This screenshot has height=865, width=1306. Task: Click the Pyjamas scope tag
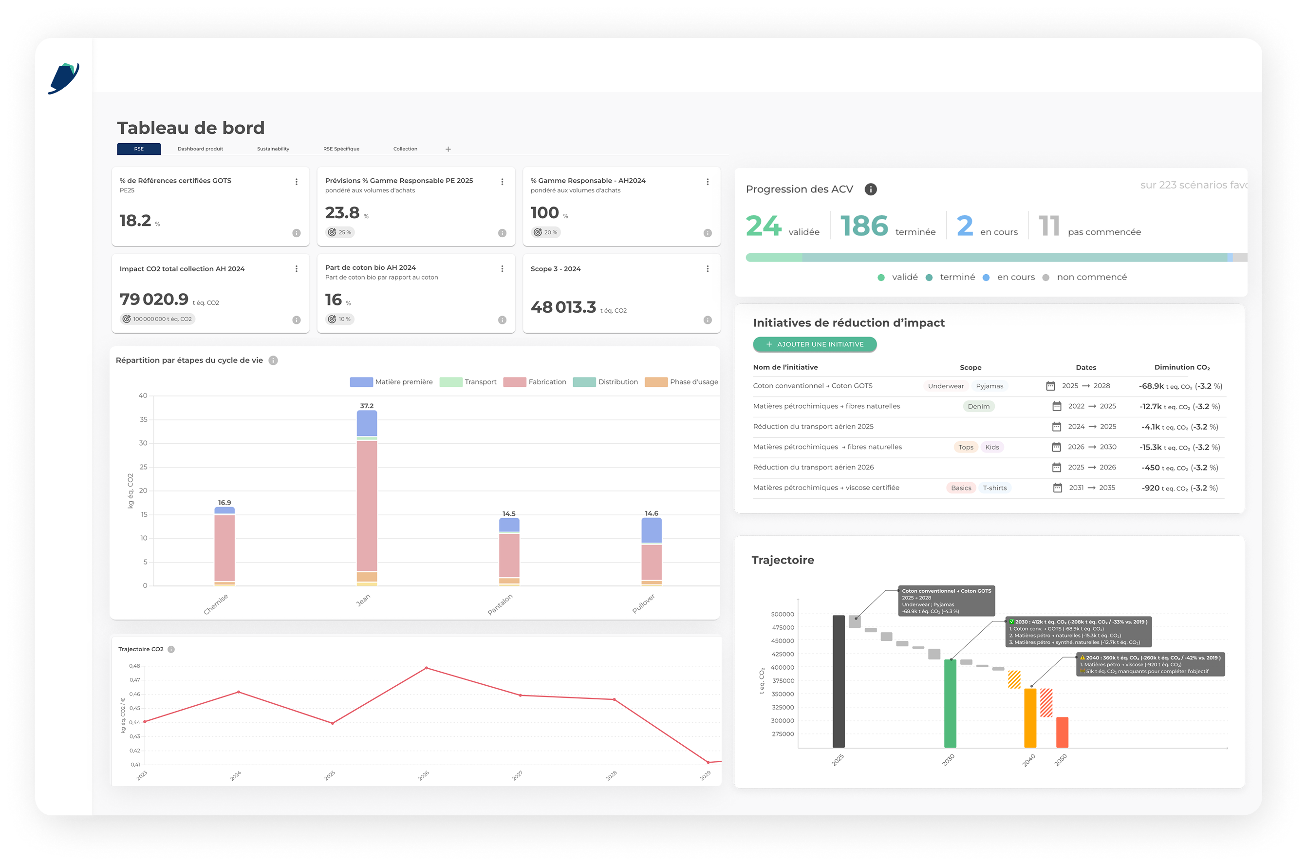(x=990, y=386)
